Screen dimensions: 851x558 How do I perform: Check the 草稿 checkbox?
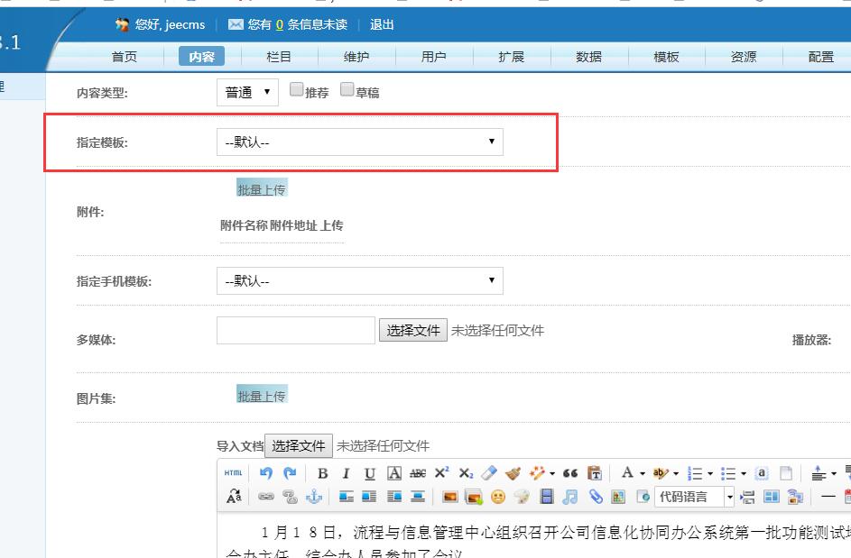click(347, 89)
